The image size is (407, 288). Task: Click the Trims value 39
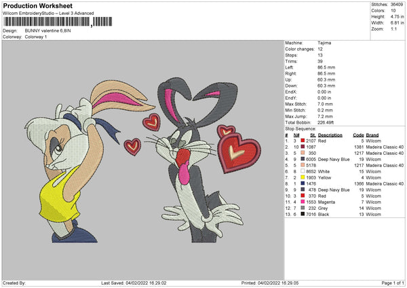pyautogui.click(x=320, y=61)
